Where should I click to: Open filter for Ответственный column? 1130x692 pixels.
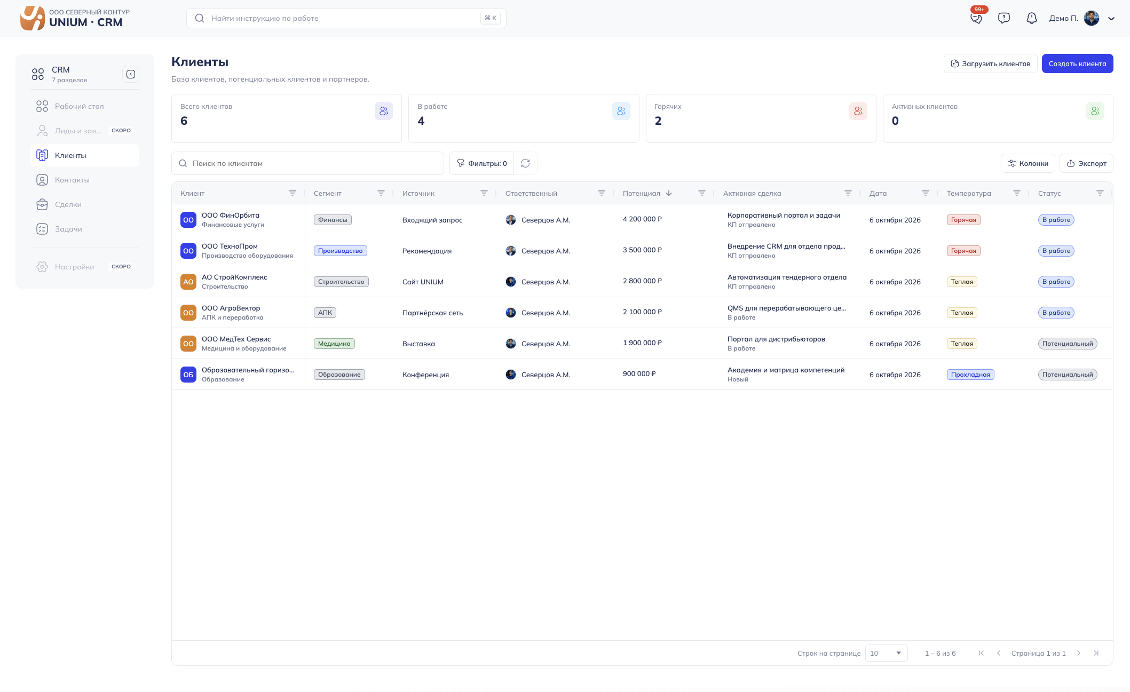coord(602,193)
